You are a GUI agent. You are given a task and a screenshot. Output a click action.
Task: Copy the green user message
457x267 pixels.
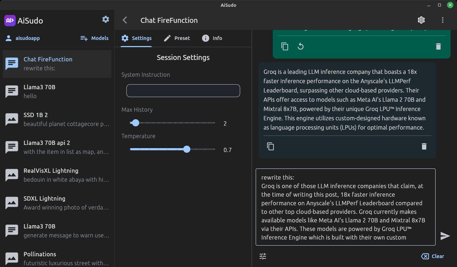pos(285,46)
